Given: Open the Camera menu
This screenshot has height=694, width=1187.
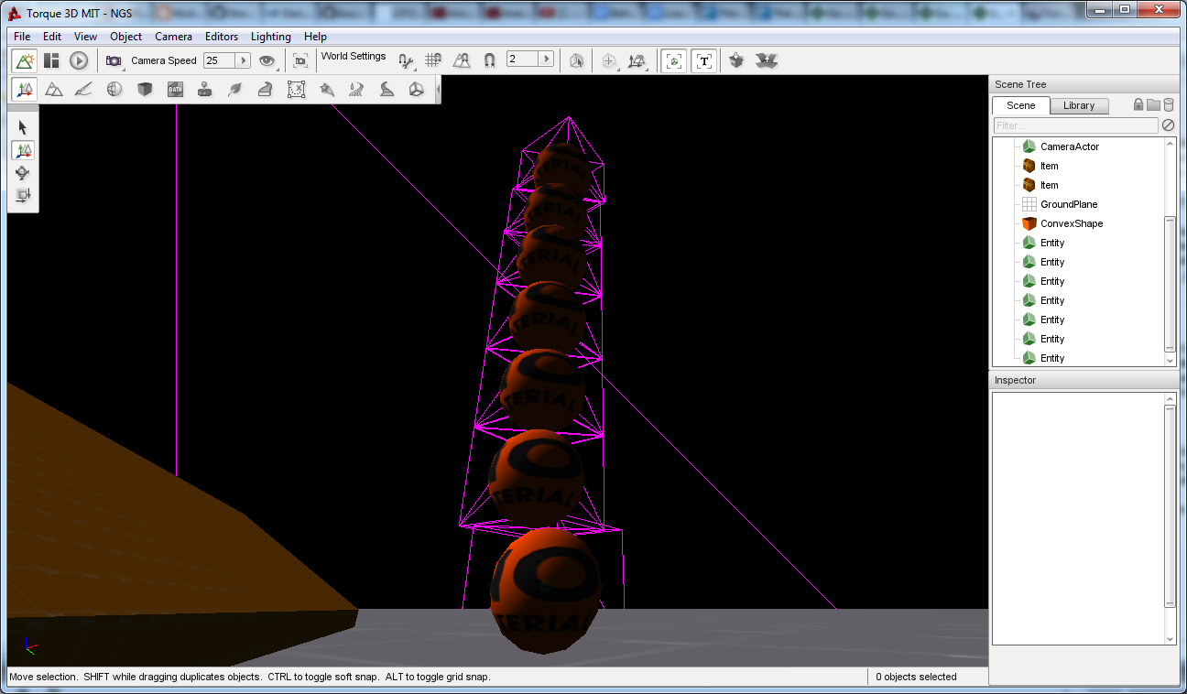Looking at the screenshot, I should point(173,37).
